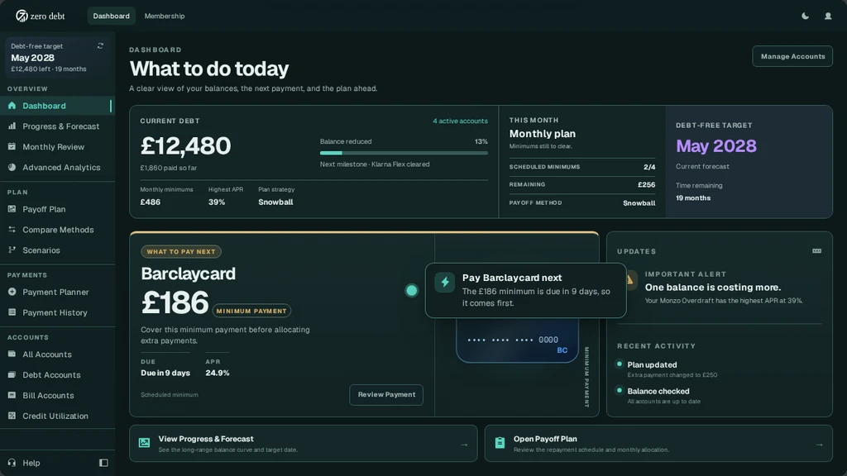Click the Balance reduced progress bar
Viewport: 847px width, 476px height.
coord(404,153)
